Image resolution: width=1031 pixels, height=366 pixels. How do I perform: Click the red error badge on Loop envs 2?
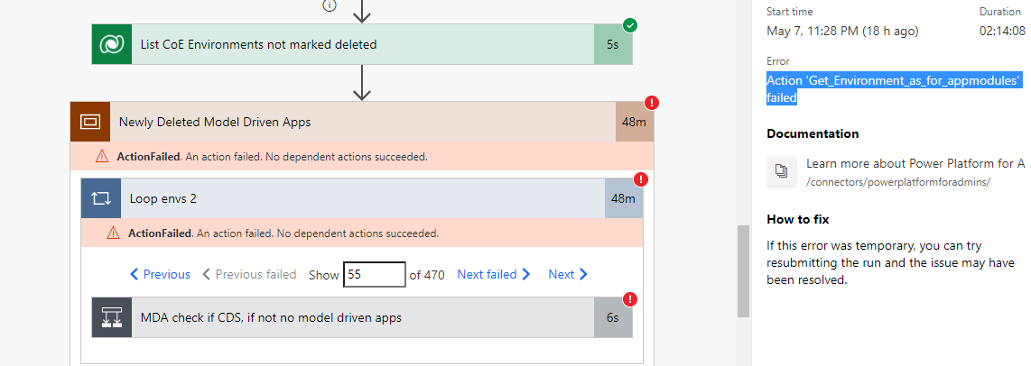pyautogui.click(x=640, y=179)
